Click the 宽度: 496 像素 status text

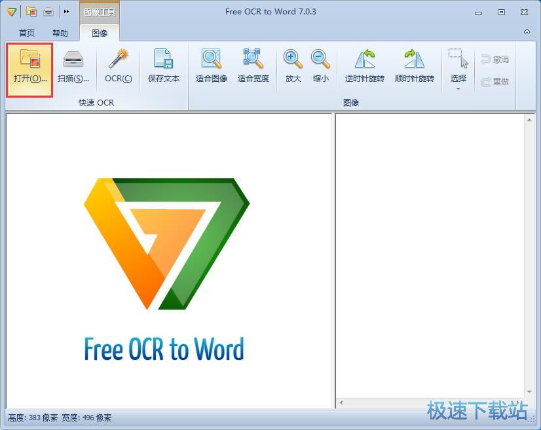pyautogui.click(x=86, y=418)
